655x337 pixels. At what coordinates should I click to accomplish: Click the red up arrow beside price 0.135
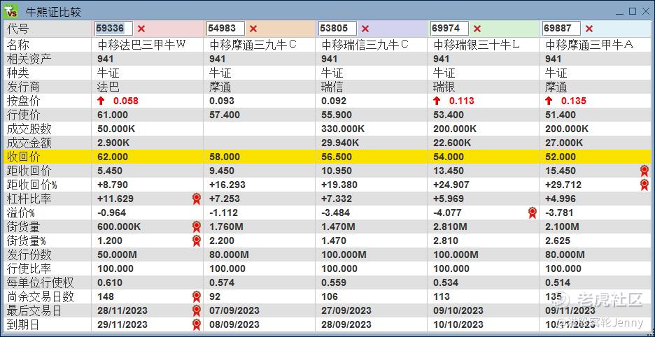[549, 101]
